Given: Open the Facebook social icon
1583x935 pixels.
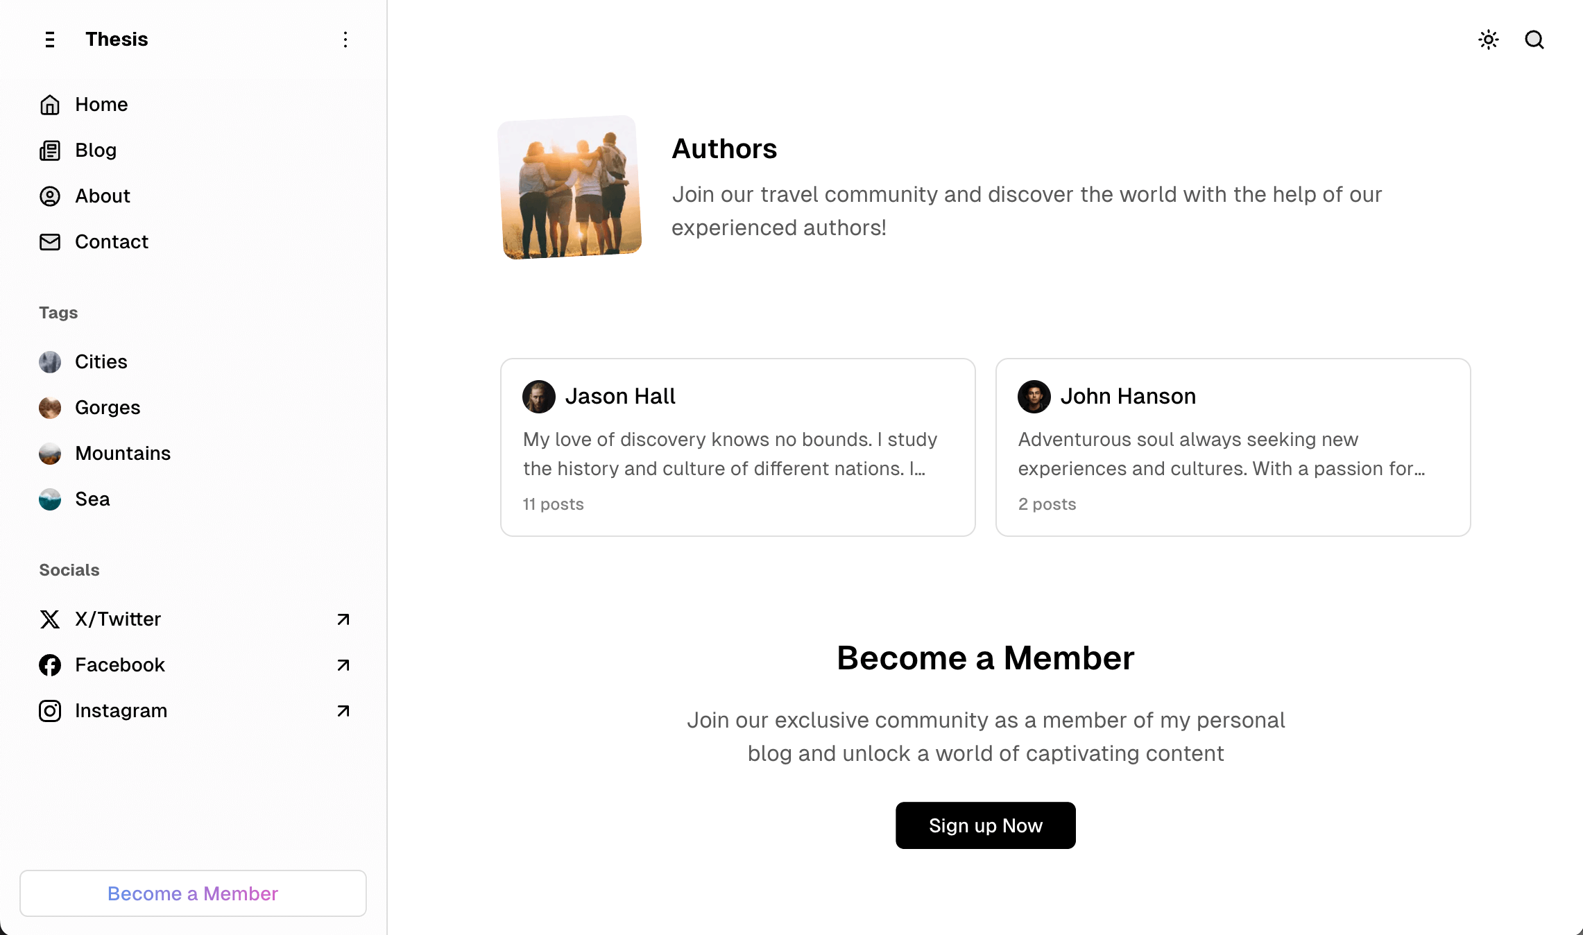Looking at the screenshot, I should pos(49,664).
